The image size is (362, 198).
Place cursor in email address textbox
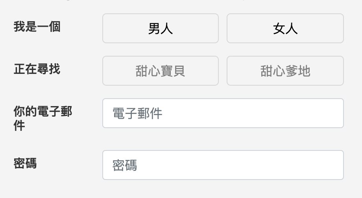tap(223, 113)
